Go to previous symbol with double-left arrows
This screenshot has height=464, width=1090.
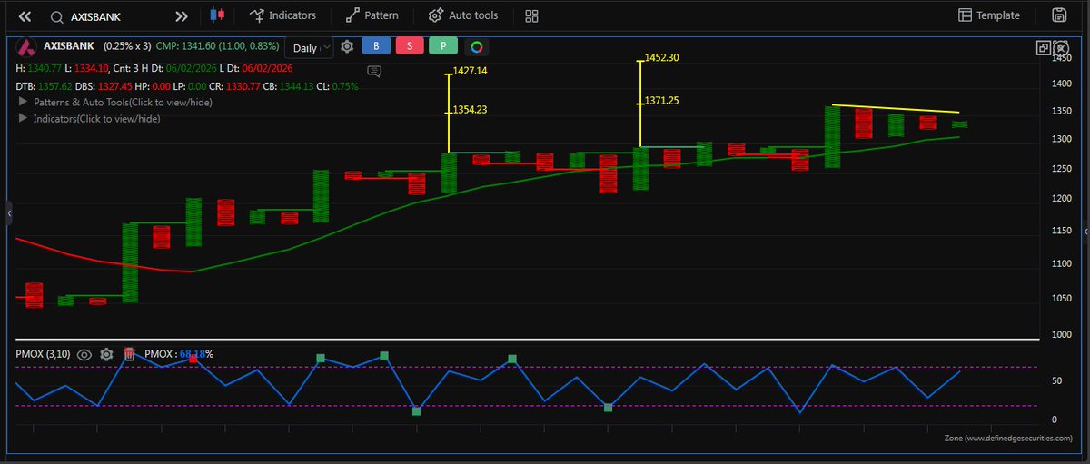click(25, 16)
